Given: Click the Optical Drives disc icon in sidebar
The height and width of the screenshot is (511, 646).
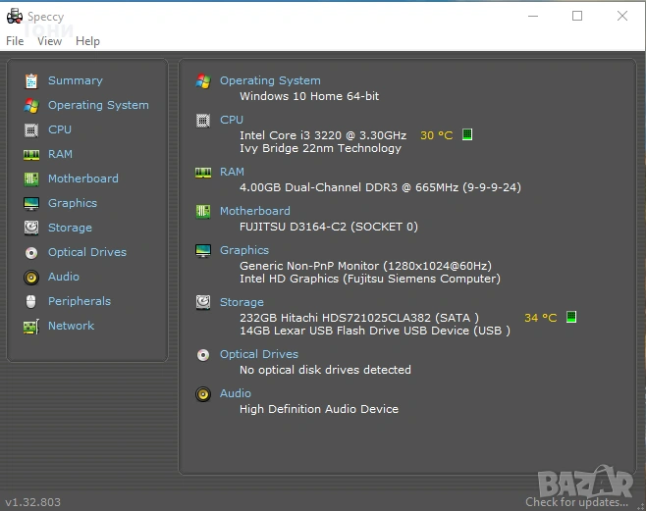Looking at the screenshot, I should (x=31, y=252).
